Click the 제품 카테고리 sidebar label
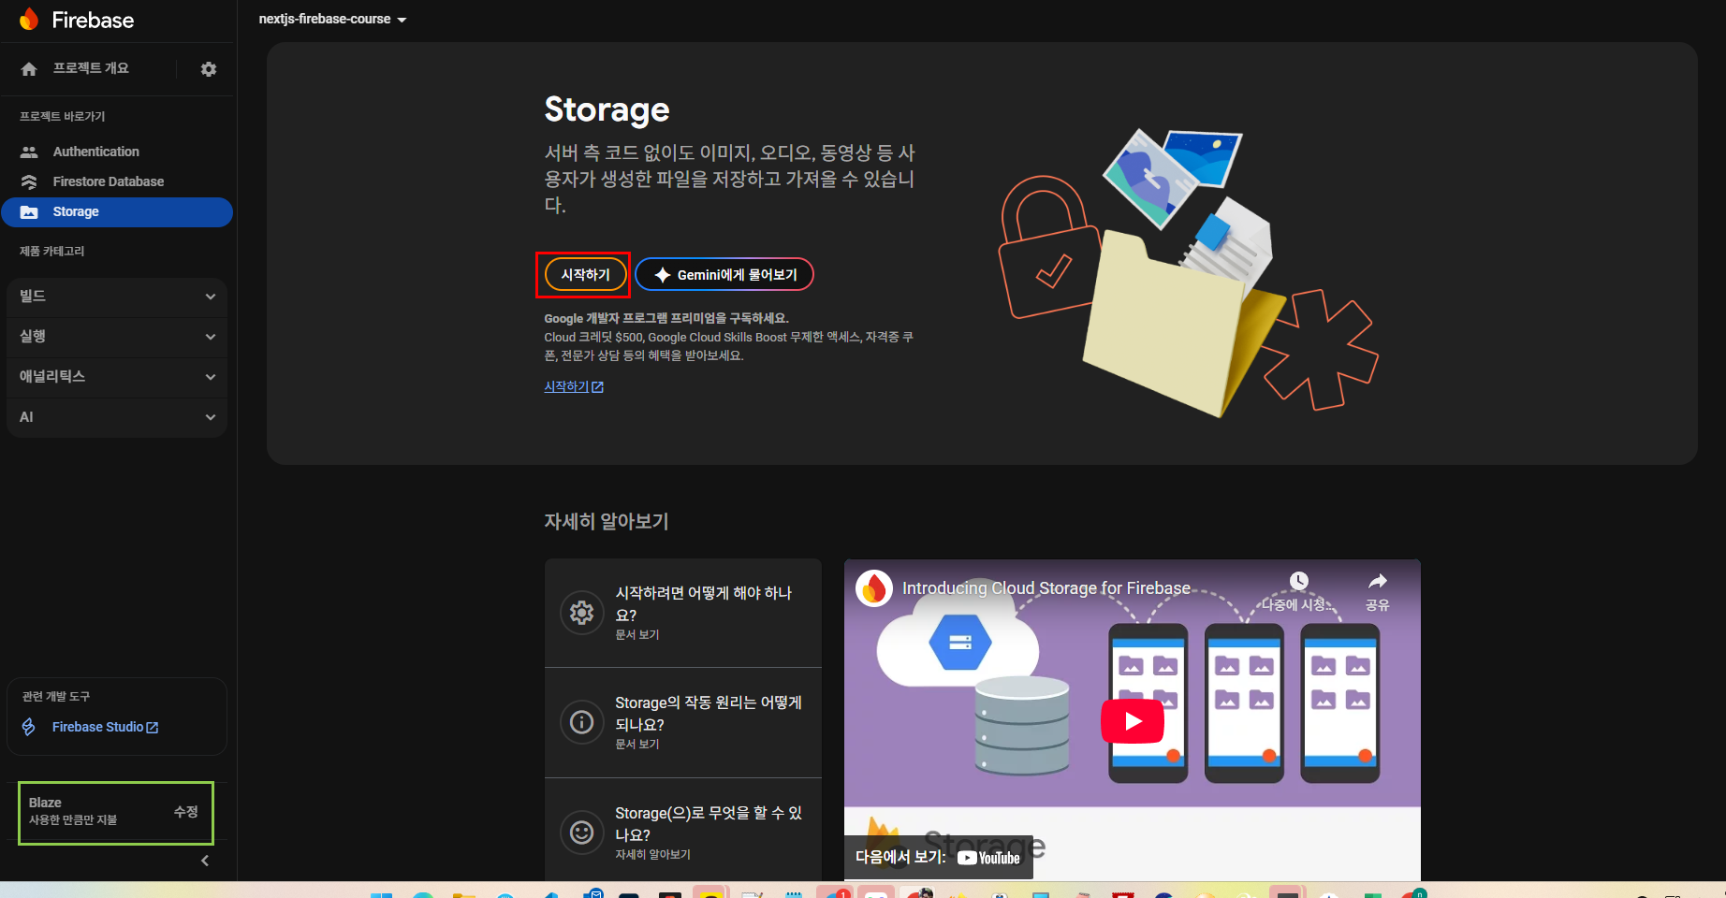The height and width of the screenshot is (898, 1726). coord(51,252)
